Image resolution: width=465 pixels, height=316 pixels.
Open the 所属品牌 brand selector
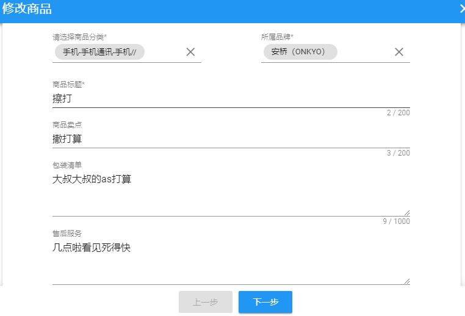[336, 52]
